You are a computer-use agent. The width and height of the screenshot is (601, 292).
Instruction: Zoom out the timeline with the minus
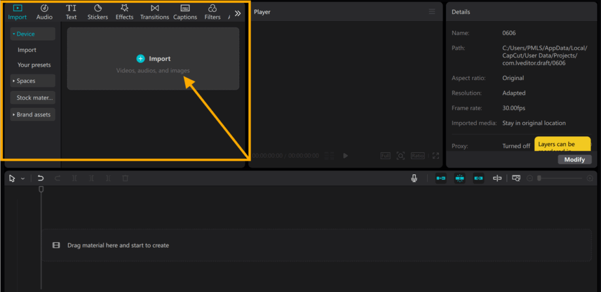[x=530, y=178]
